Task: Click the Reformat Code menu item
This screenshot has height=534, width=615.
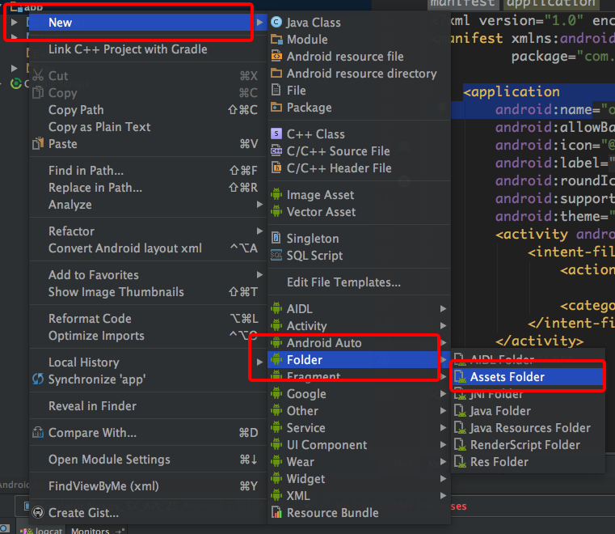Action: [x=90, y=319]
